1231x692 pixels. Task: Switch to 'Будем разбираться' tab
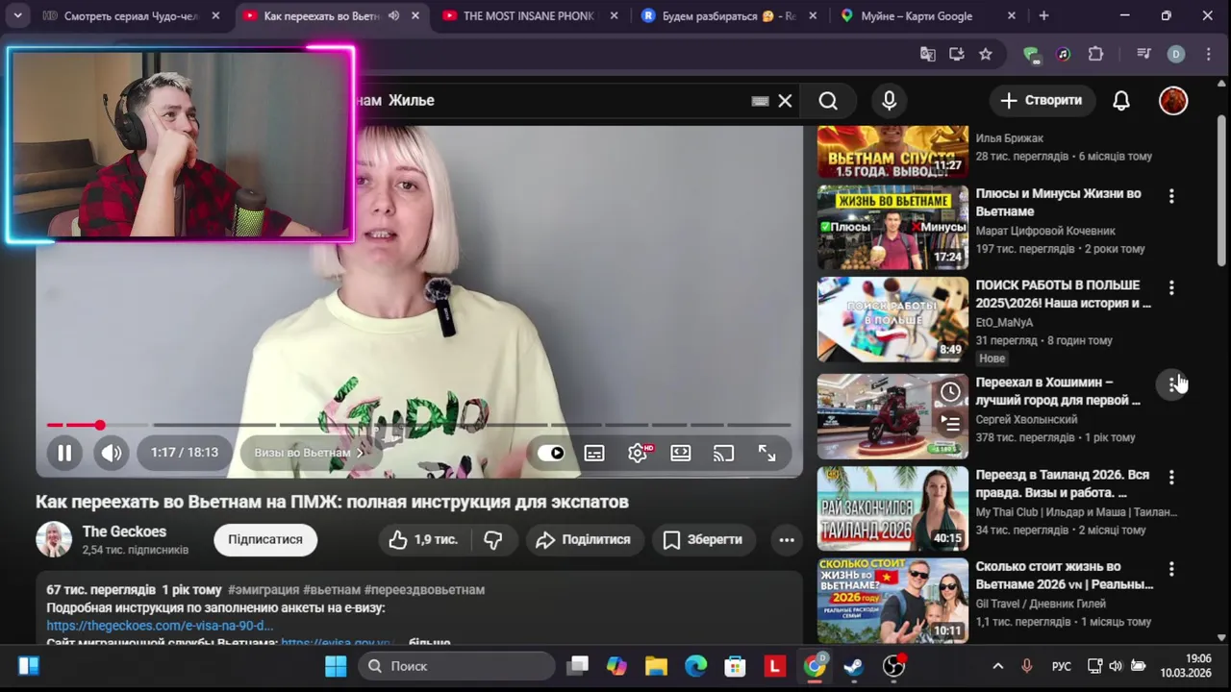[728, 16]
